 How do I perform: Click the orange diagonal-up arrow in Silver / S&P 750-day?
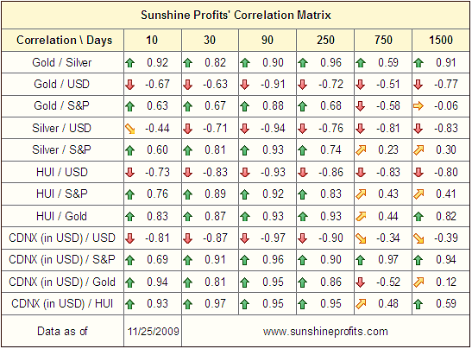click(x=361, y=150)
